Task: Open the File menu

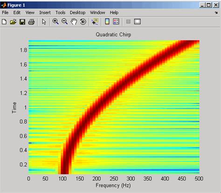Action: (5, 13)
